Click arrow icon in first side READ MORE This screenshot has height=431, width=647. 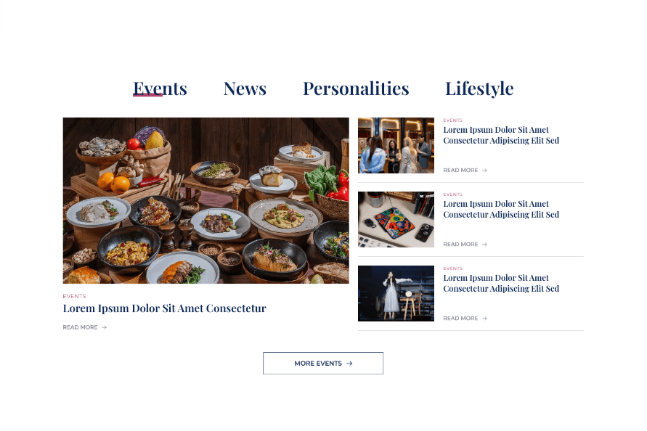[485, 171]
